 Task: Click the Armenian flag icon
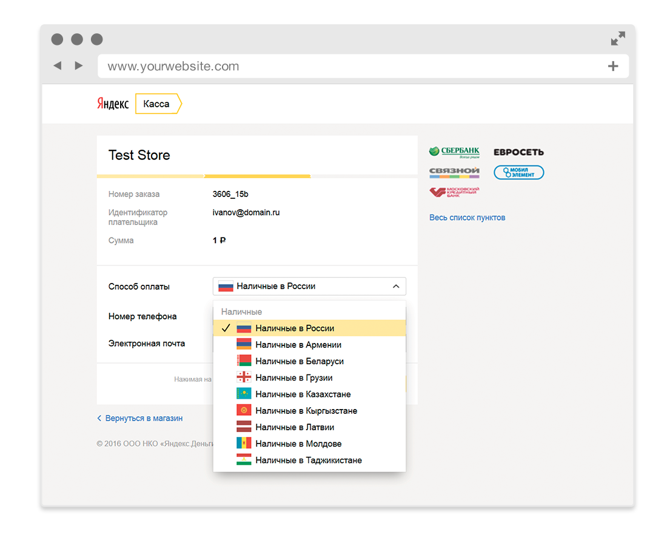(244, 344)
